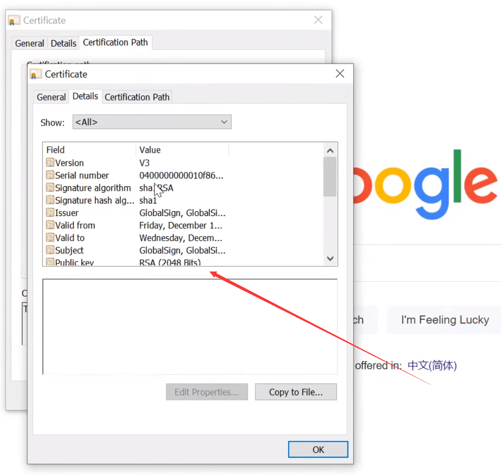Image resolution: width=501 pixels, height=475 pixels.
Task: Click the Issuer field icon
Action: coord(50,213)
